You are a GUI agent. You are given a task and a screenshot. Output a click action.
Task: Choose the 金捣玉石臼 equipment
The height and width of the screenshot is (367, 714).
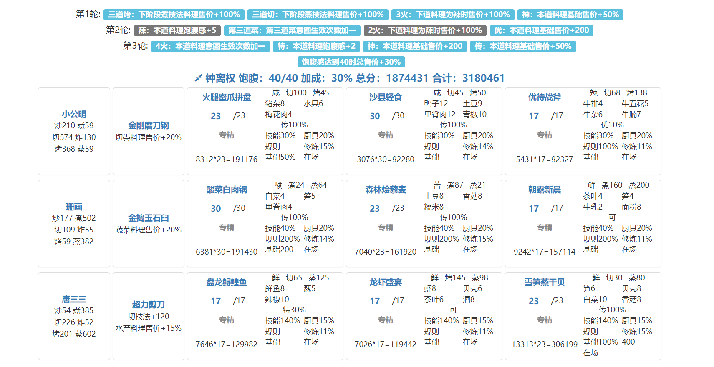click(x=148, y=218)
